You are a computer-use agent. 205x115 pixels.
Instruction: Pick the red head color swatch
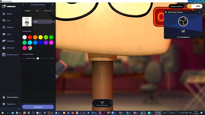30,37
